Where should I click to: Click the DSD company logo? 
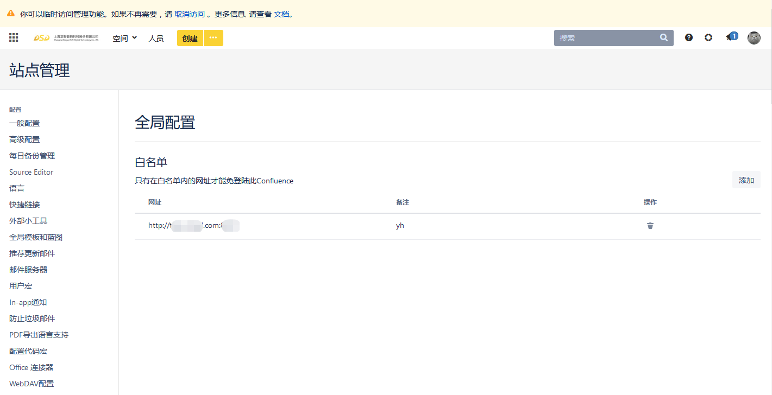click(x=66, y=38)
